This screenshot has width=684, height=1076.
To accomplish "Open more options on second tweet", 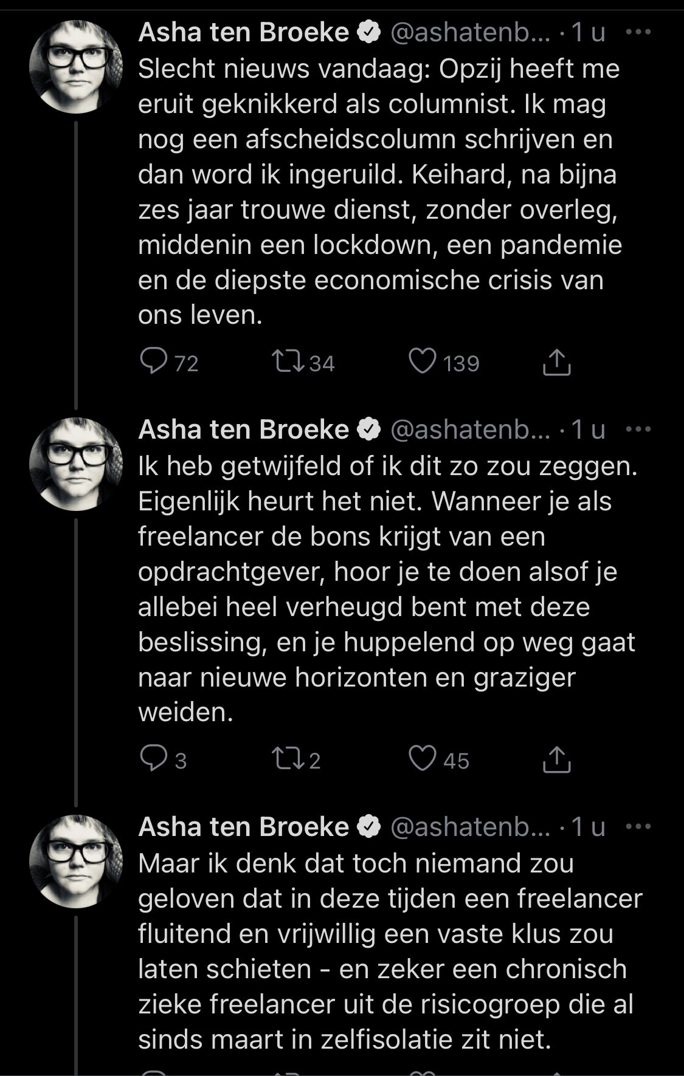I will point(638,430).
